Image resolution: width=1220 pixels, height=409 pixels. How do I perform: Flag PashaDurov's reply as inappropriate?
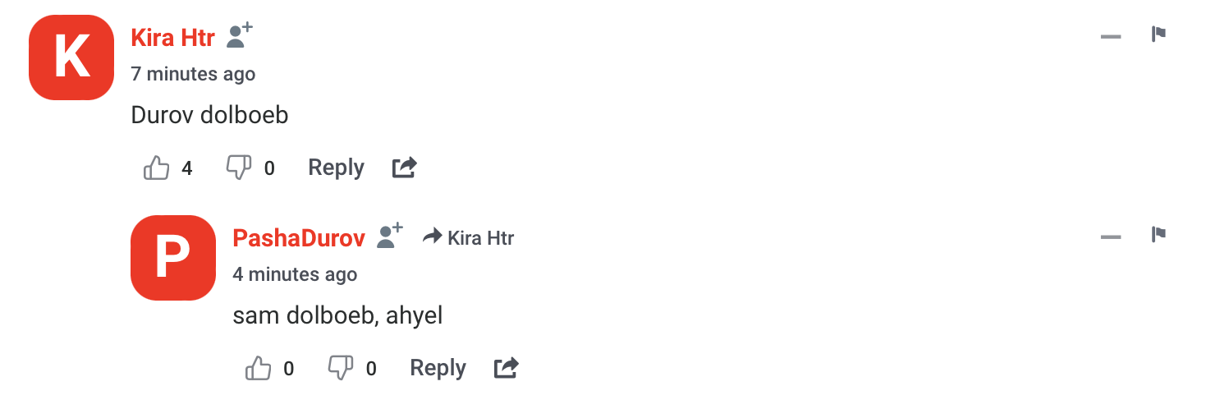click(x=1158, y=235)
